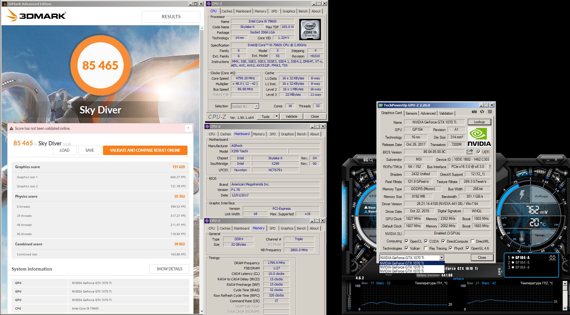The width and height of the screenshot is (570, 315).
Task: Click the Physics score value 35 362
Action: tap(180, 196)
